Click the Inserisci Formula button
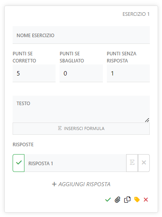Screen dimensions: 162x217 pos(81,128)
